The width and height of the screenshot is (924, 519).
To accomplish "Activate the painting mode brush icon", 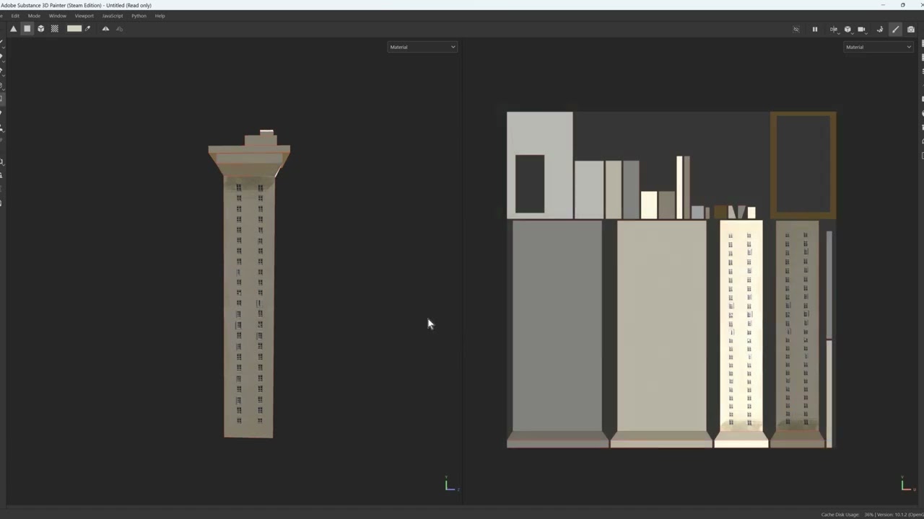I will pos(896,30).
